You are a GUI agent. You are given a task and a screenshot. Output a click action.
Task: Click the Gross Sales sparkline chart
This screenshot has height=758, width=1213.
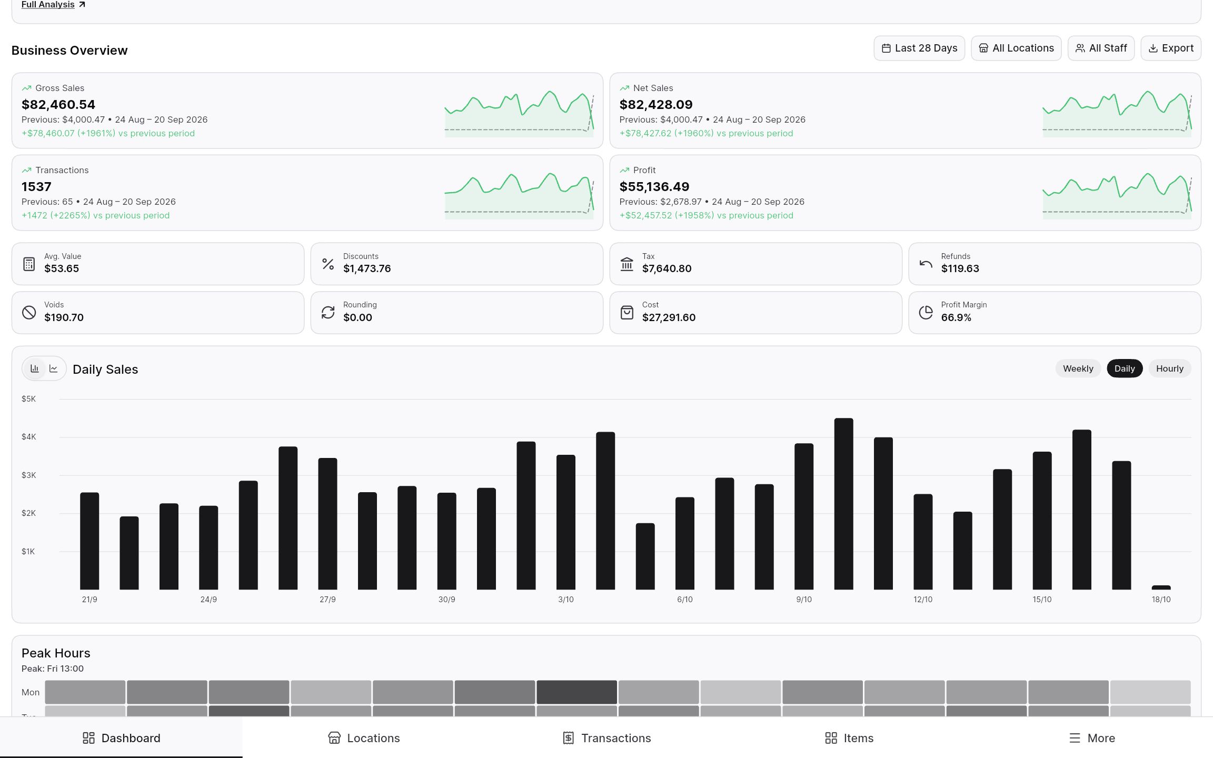click(x=519, y=113)
